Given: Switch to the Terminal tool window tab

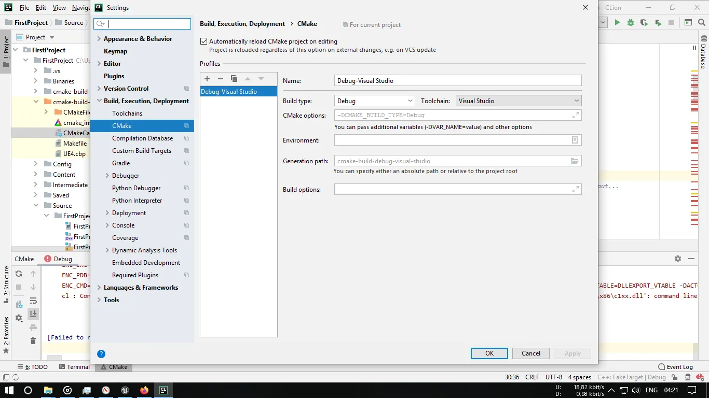Looking at the screenshot, I should point(74,367).
